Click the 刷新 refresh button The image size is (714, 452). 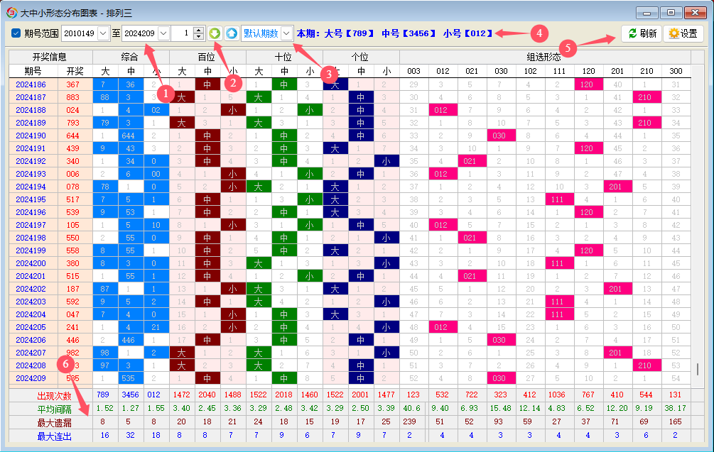(x=642, y=33)
